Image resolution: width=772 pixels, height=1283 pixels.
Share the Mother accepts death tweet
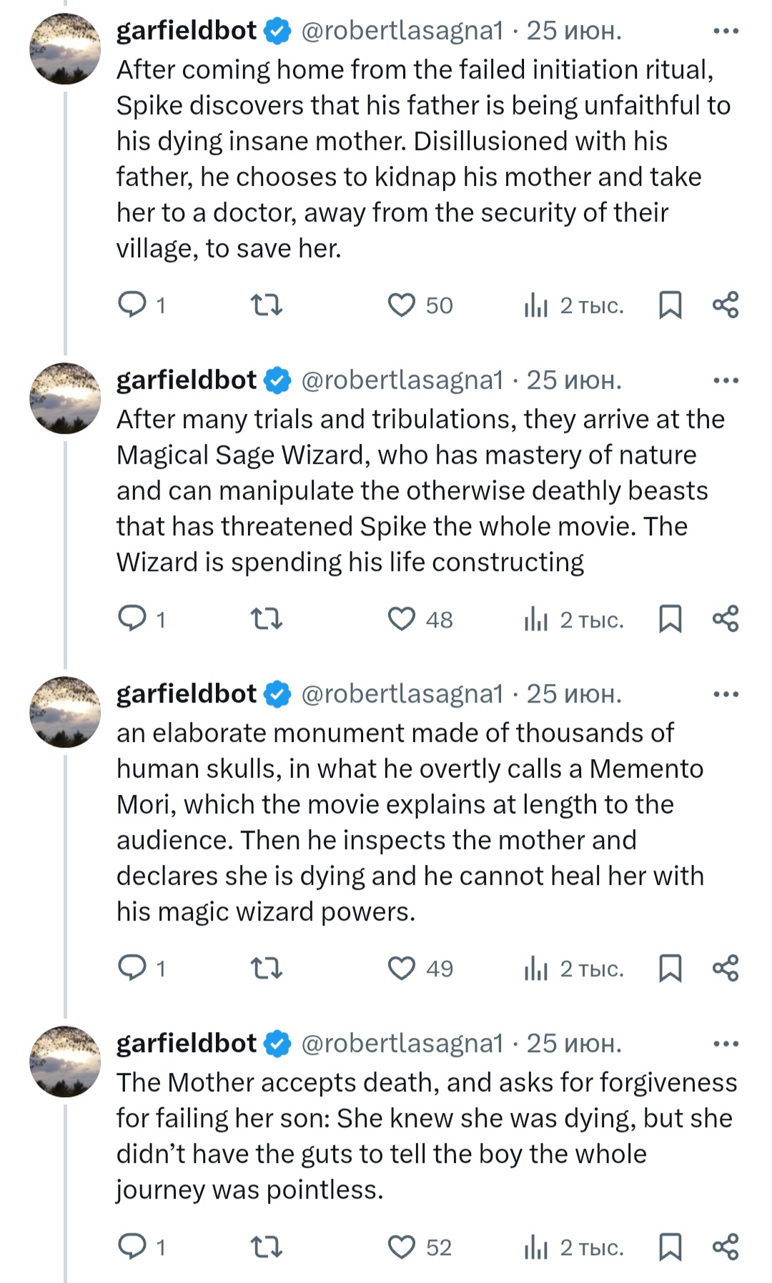pyautogui.click(x=726, y=1247)
